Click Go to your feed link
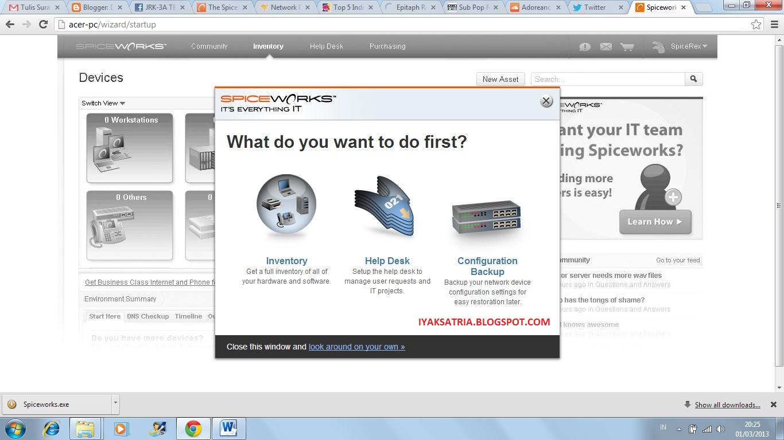The height and width of the screenshot is (440, 784). click(x=678, y=260)
